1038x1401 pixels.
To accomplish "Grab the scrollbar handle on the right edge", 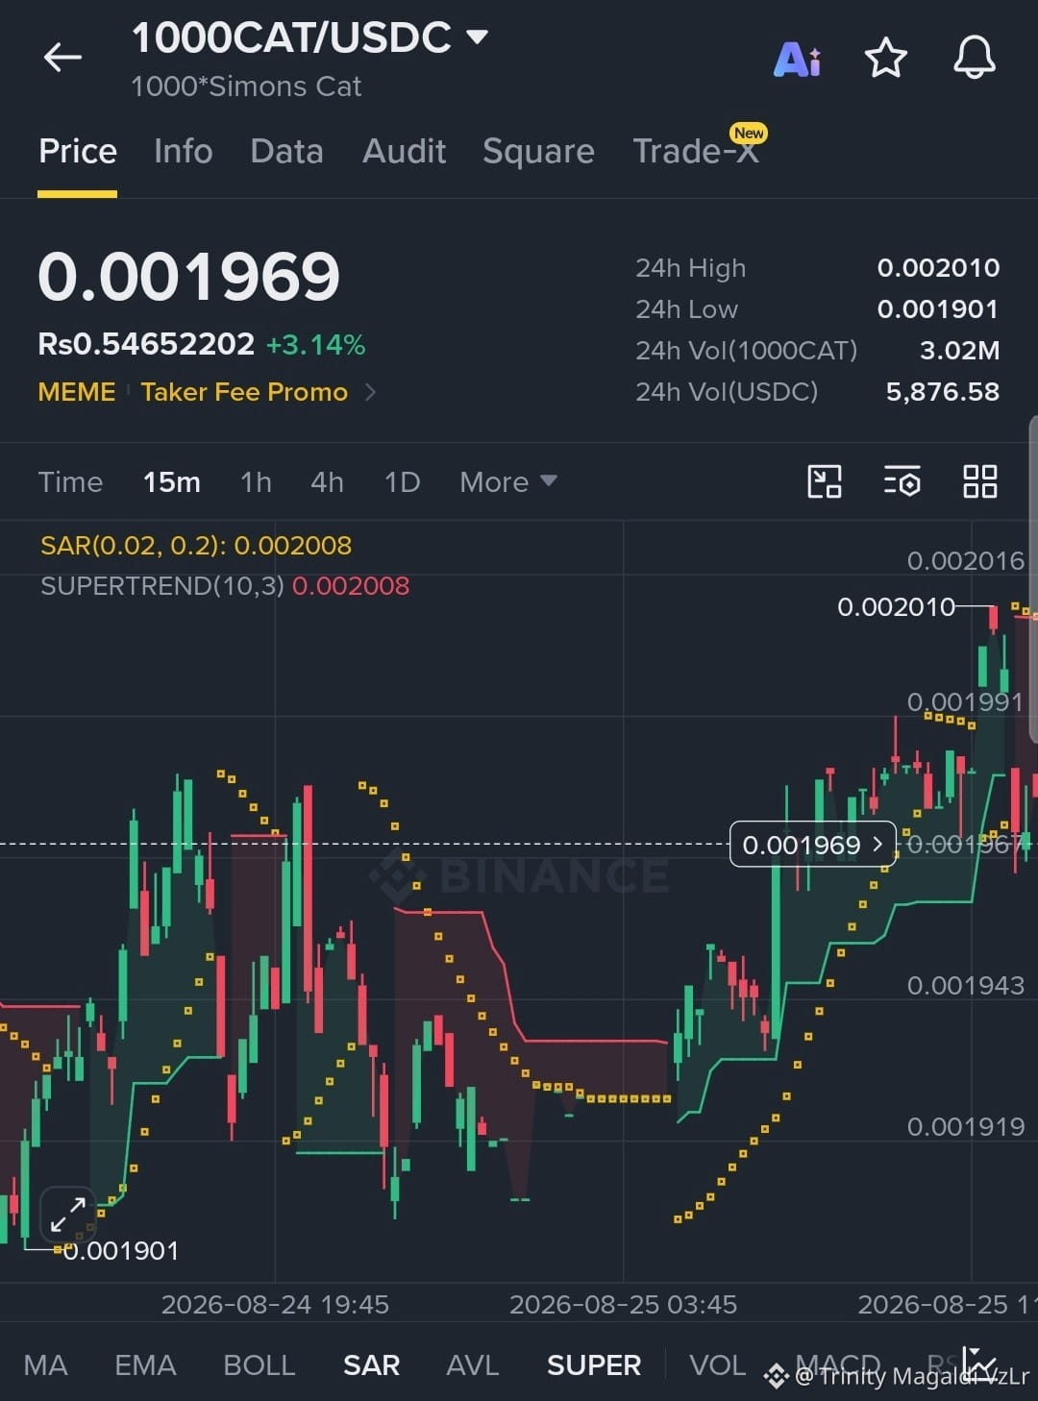I will tap(1033, 578).
